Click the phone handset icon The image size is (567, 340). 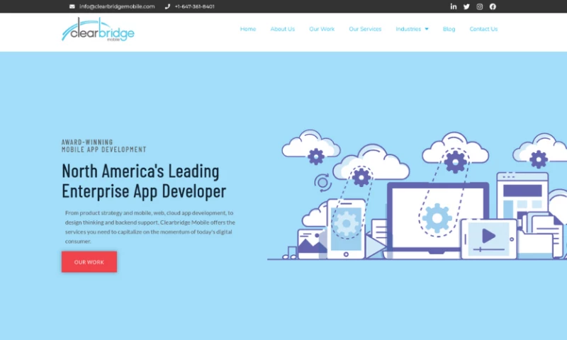[x=167, y=6]
